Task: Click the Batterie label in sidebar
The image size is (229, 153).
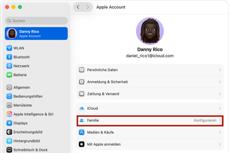Action: click(20, 75)
